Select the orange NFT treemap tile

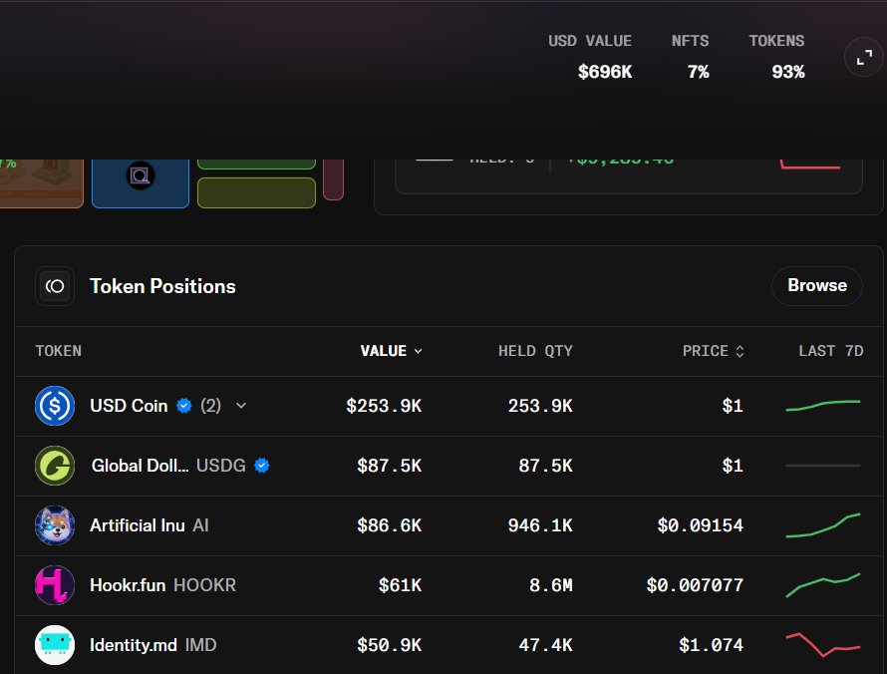point(42,183)
